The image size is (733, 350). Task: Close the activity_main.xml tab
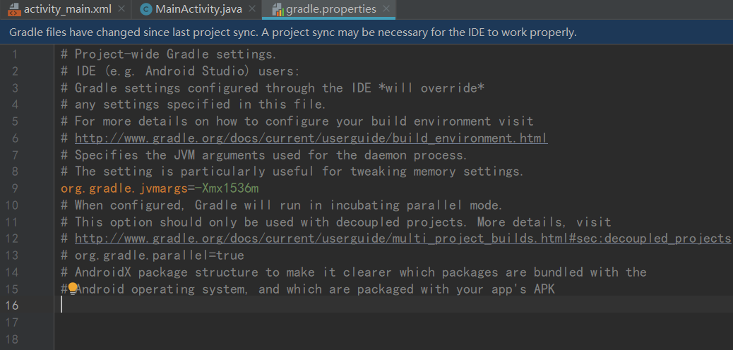coord(121,9)
